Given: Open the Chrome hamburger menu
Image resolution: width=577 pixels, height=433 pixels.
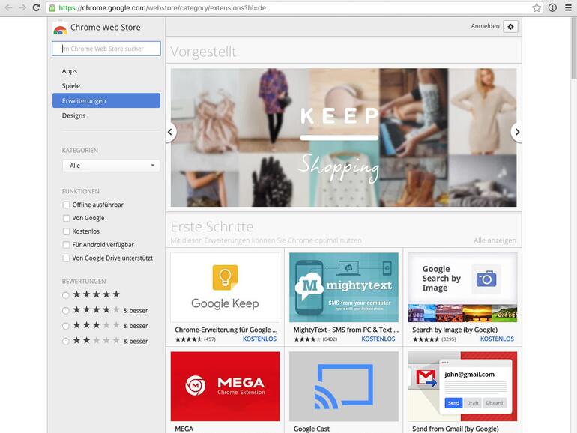Looking at the screenshot, I should 568,7.
